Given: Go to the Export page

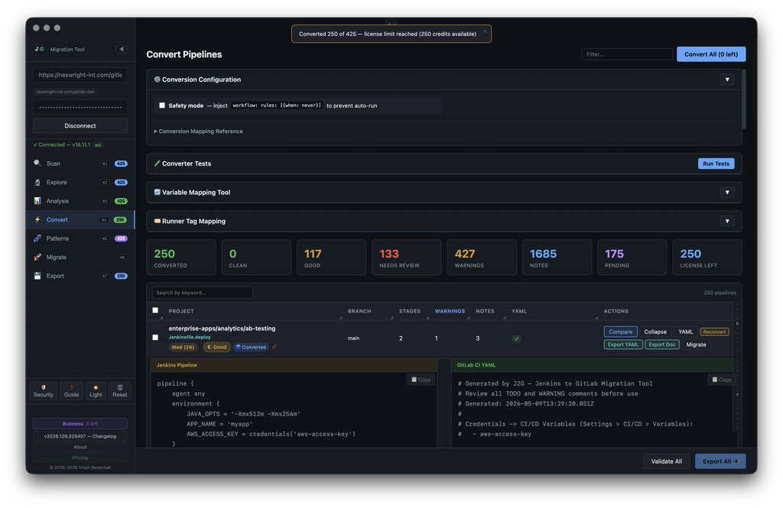Looking at the screenshot, I should pos(80,276).
